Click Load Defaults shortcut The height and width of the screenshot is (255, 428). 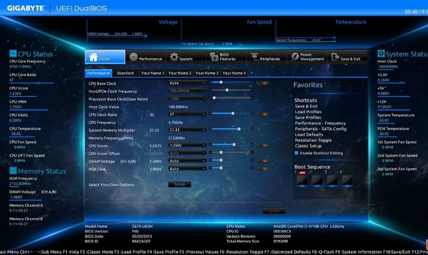coord(309,135)
